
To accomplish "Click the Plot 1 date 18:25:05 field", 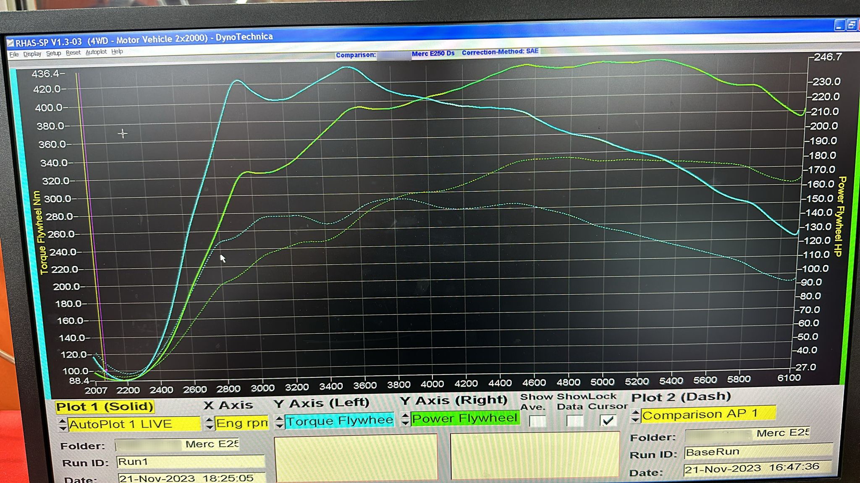I will click(x=191, y=478).
